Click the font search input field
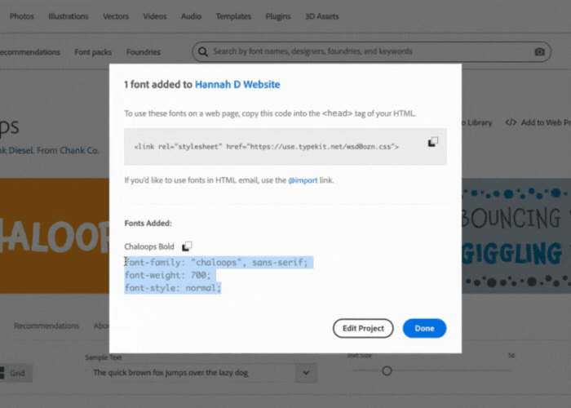The width and height of the screenshot is (571, 408). pyautogui.click(x=371, y=51)
